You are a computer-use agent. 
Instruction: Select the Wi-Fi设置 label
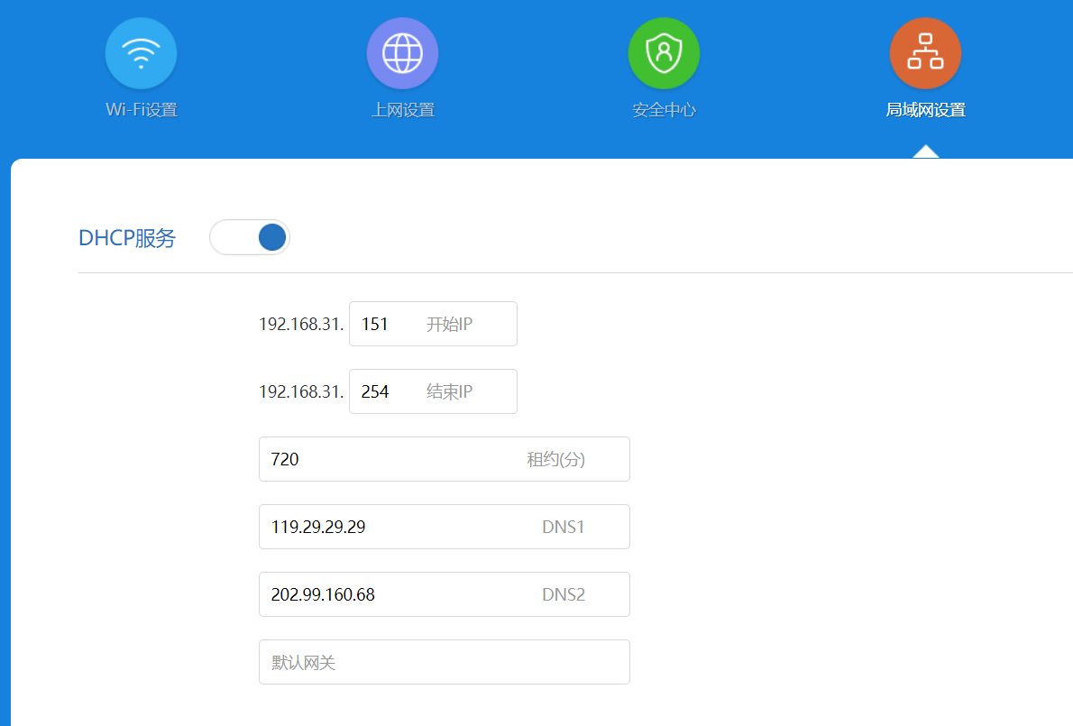pos(142,109)
